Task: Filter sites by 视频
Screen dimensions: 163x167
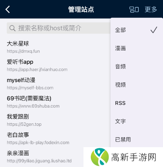Action: click(136, 85)
